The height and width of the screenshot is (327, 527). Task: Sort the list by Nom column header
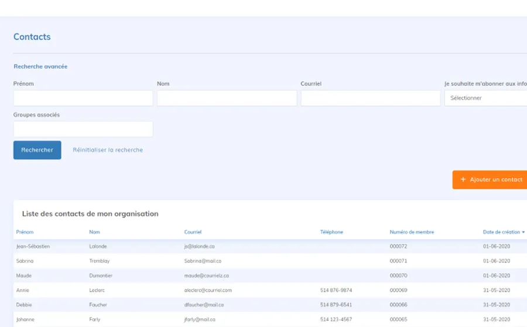(94, 232)
